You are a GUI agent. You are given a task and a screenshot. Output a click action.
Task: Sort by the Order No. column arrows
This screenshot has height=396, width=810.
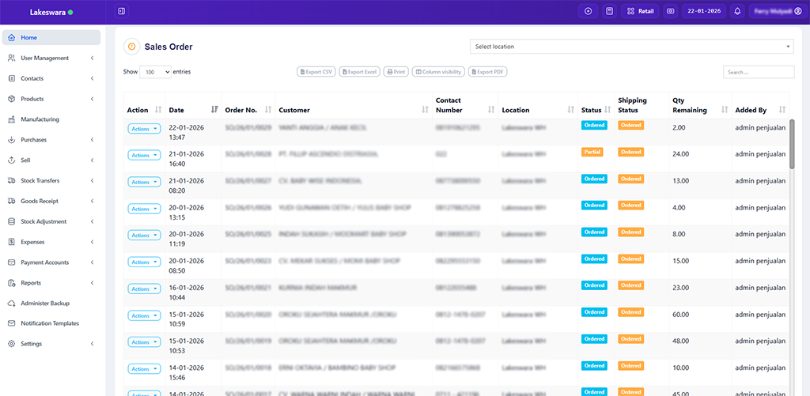click(268, 110)
